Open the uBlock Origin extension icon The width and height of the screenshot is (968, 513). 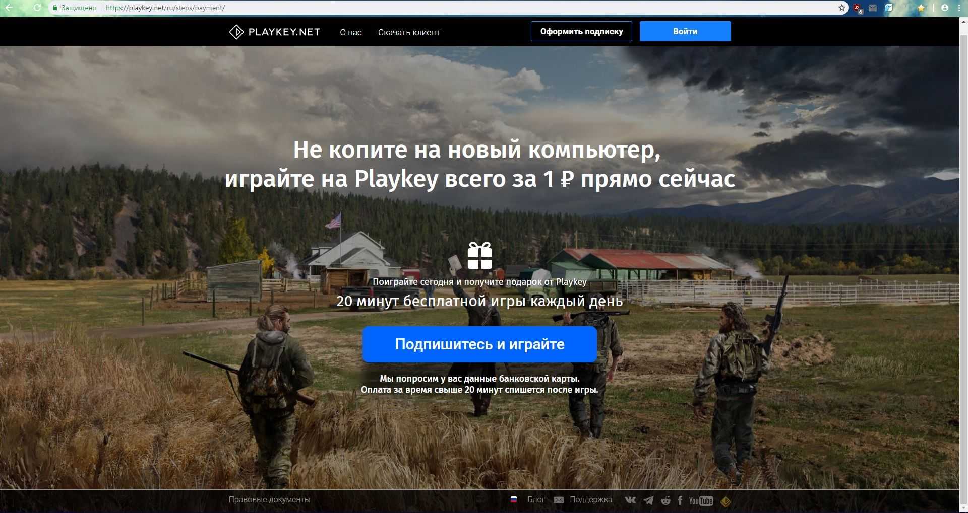click(857, 8)
